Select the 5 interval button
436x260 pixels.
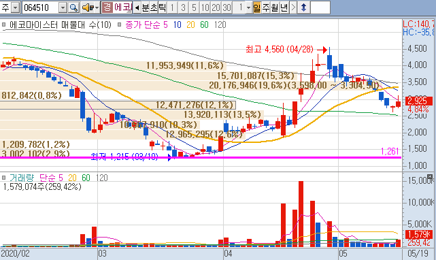[x=194, y=7]
